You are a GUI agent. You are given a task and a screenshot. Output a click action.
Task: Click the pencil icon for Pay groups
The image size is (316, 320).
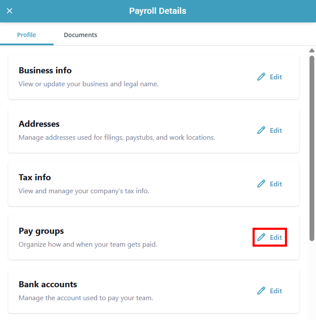(261, 237)
